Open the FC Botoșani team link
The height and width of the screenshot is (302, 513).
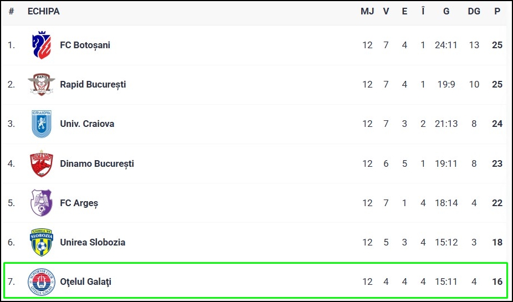[85, 45]
